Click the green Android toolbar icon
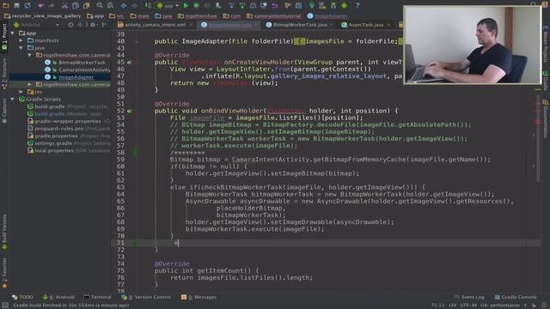The width and height of the screenshot is (550, 309). pos(344,5)
